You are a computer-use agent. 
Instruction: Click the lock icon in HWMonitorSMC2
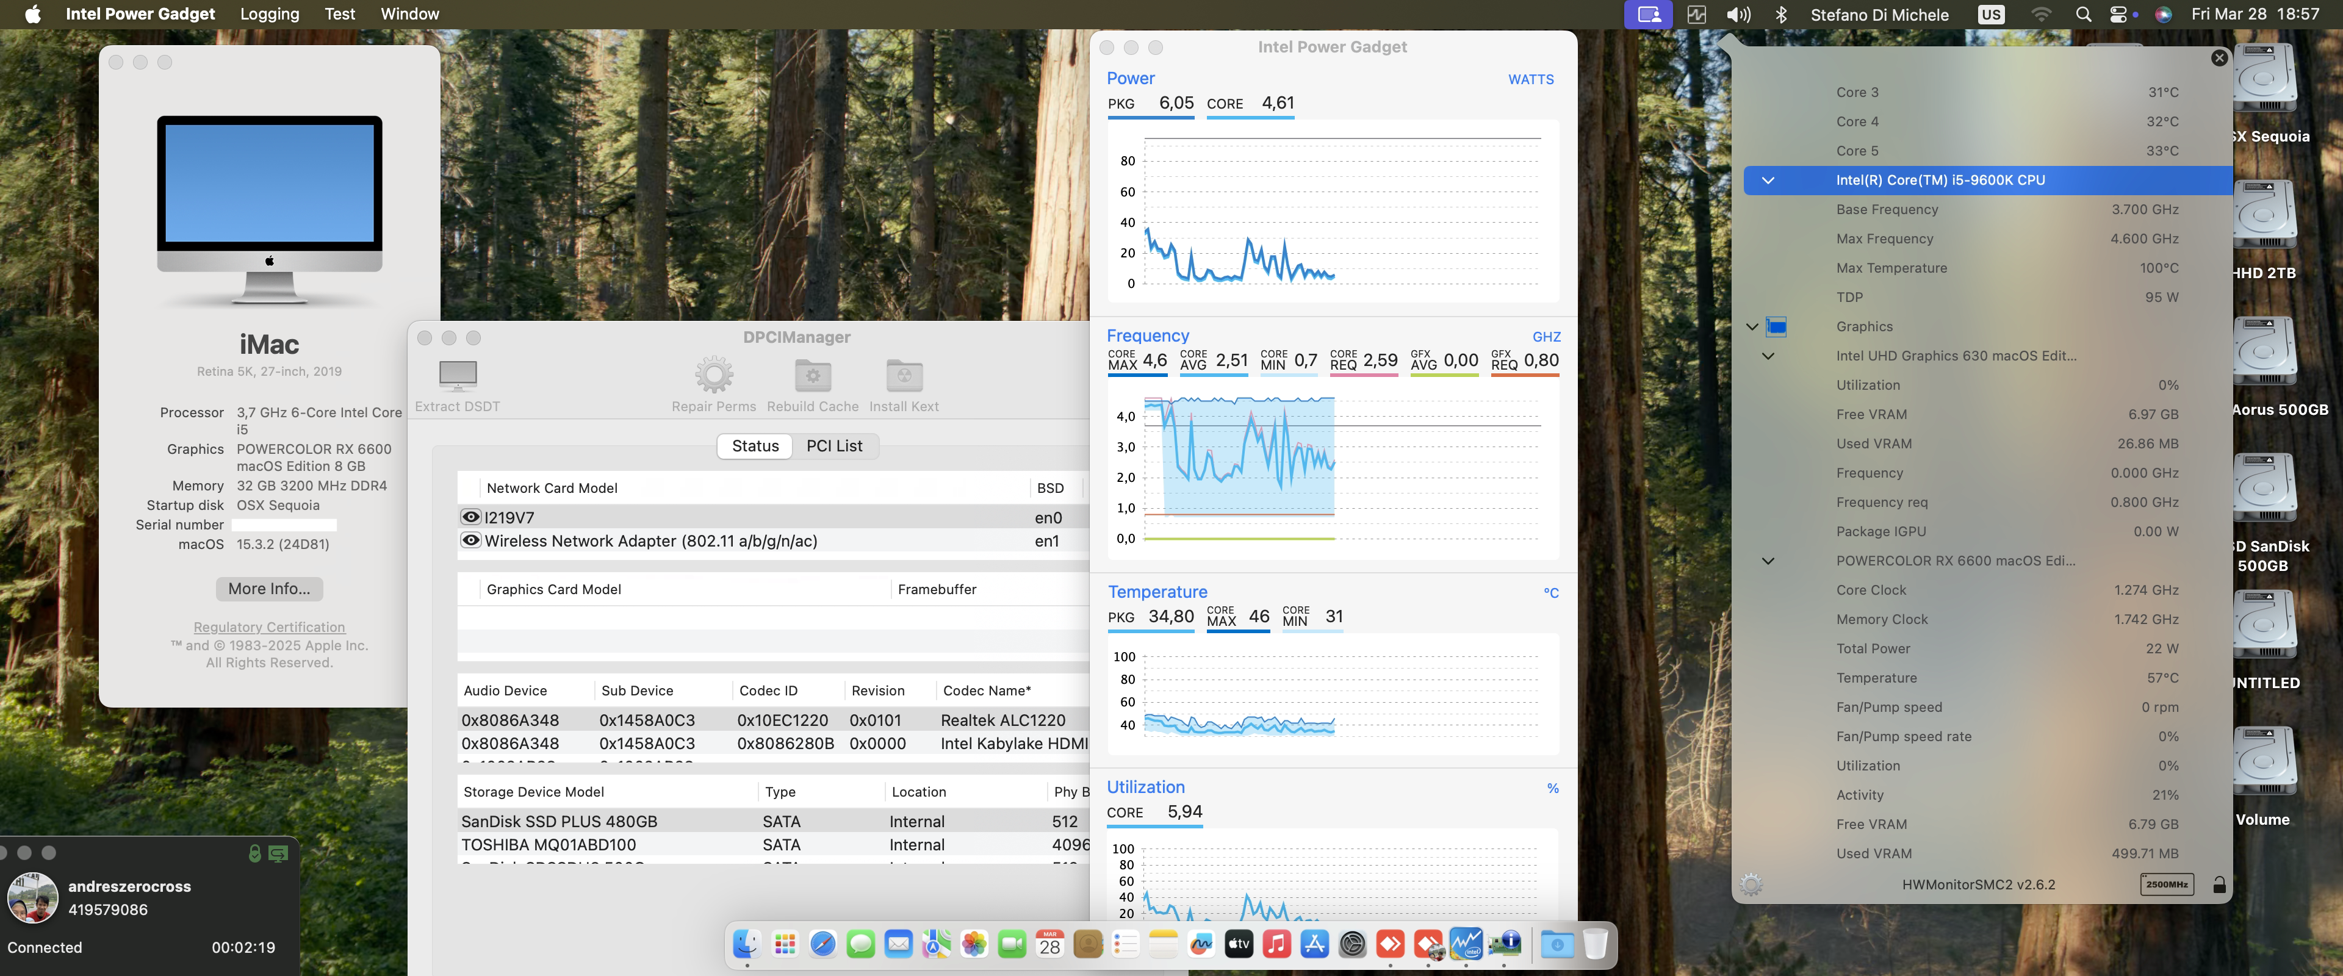coord(2219,883)
